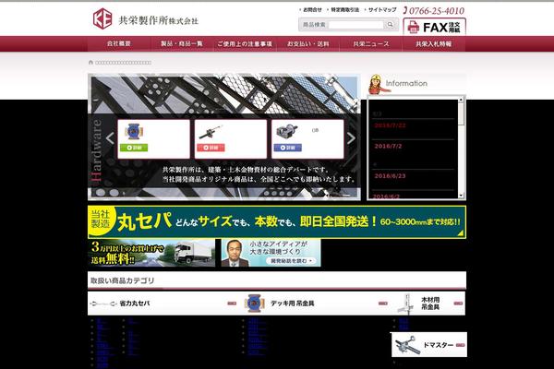
Task: Click the 取扱い商品カテゴリ section heading
Action: point(122,280)
